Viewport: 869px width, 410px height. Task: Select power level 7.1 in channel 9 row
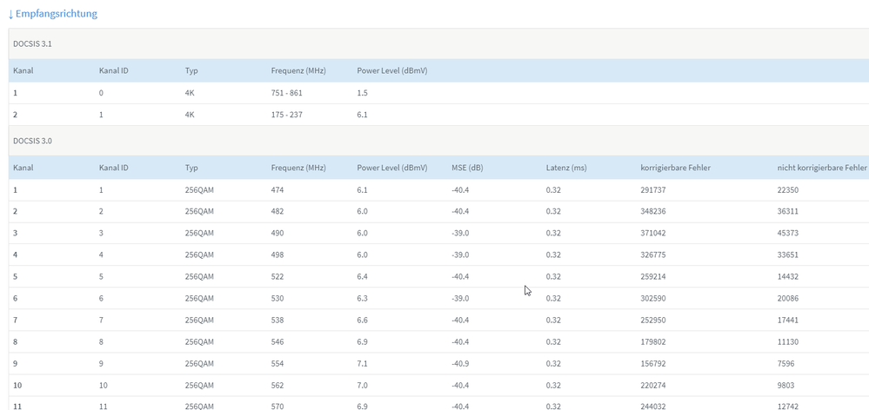tap(362, 363)
